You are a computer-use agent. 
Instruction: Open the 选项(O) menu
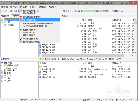click(43, 7)
